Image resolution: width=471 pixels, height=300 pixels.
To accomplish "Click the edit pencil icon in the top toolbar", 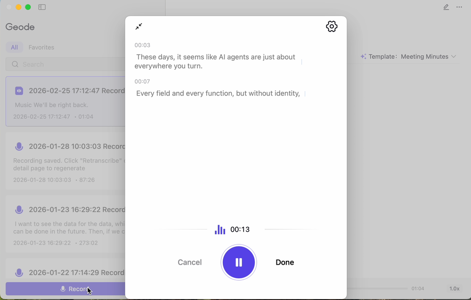I will pyautogui.click(x=446, y=7).
